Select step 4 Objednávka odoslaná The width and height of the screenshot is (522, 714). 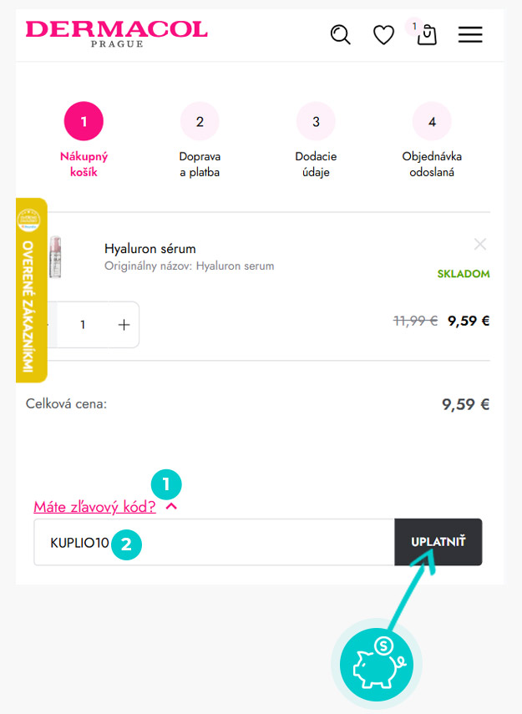(x=432, y=139)
